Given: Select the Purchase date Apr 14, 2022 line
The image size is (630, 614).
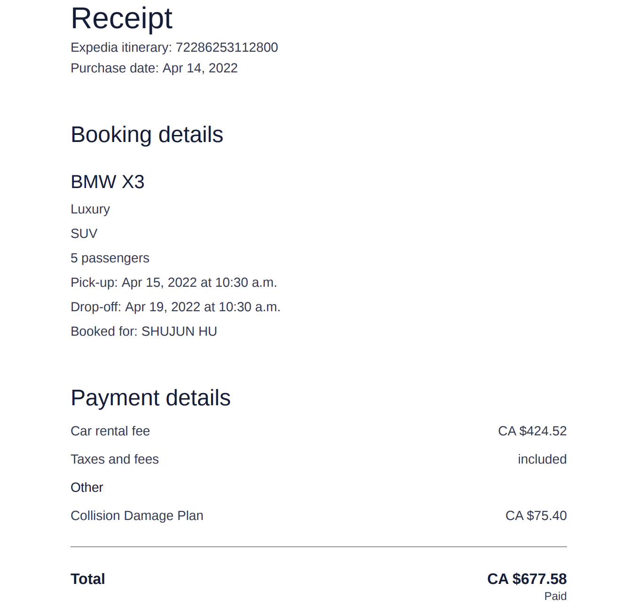Looking at the screenshot, I should point(154,68).
